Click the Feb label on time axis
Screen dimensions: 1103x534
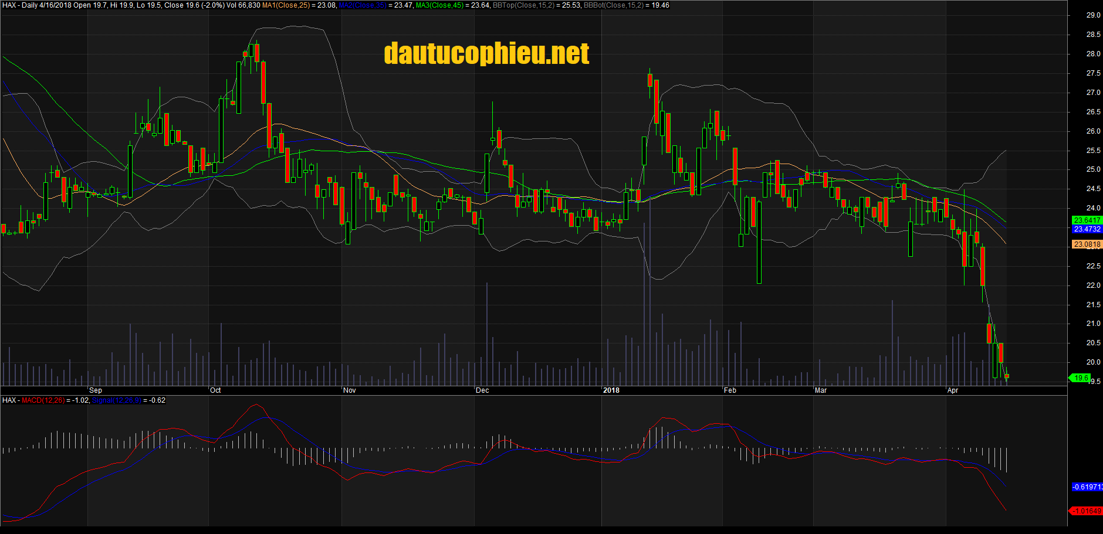point(730,390)
